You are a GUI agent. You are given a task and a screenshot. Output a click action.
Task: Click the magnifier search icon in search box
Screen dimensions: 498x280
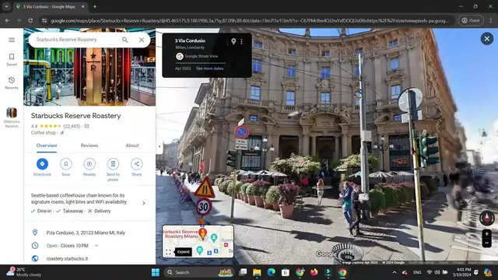124,40
